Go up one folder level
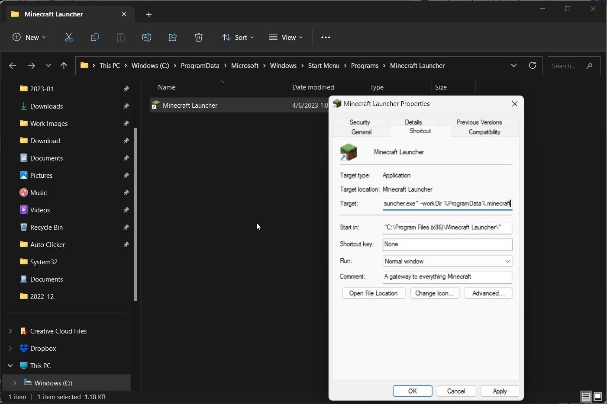Image resolution: width=607 pixels, height=404 pixels. pyautogui.click(x=64, y=66)
